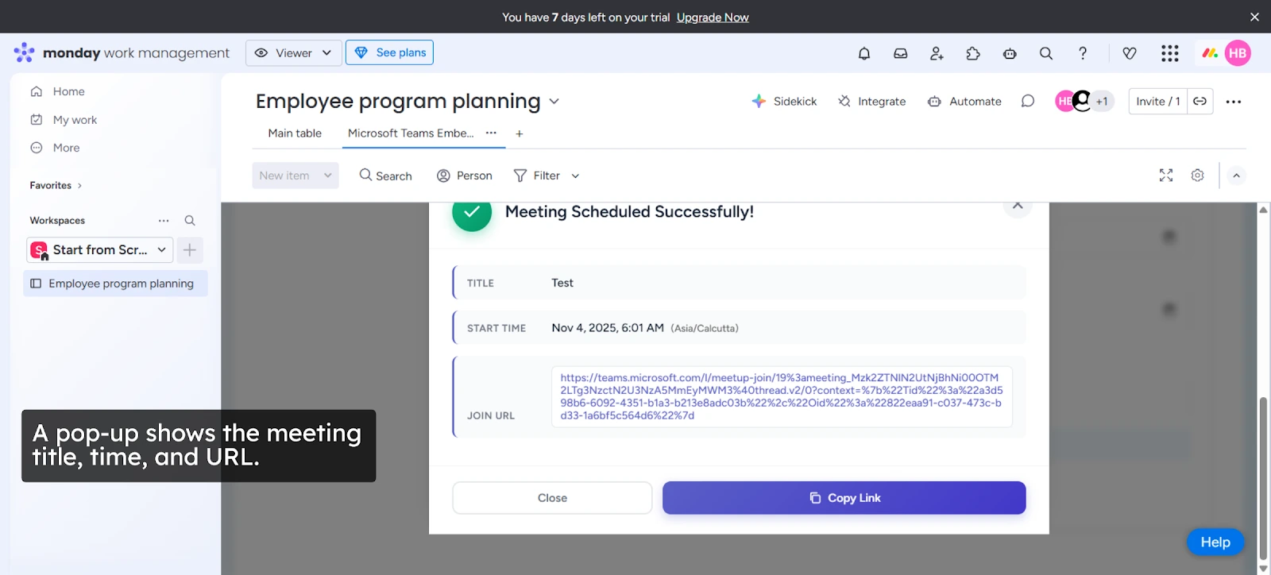Switch to the Main table tab
The image size is (1271, 575).
click(295, 133)
